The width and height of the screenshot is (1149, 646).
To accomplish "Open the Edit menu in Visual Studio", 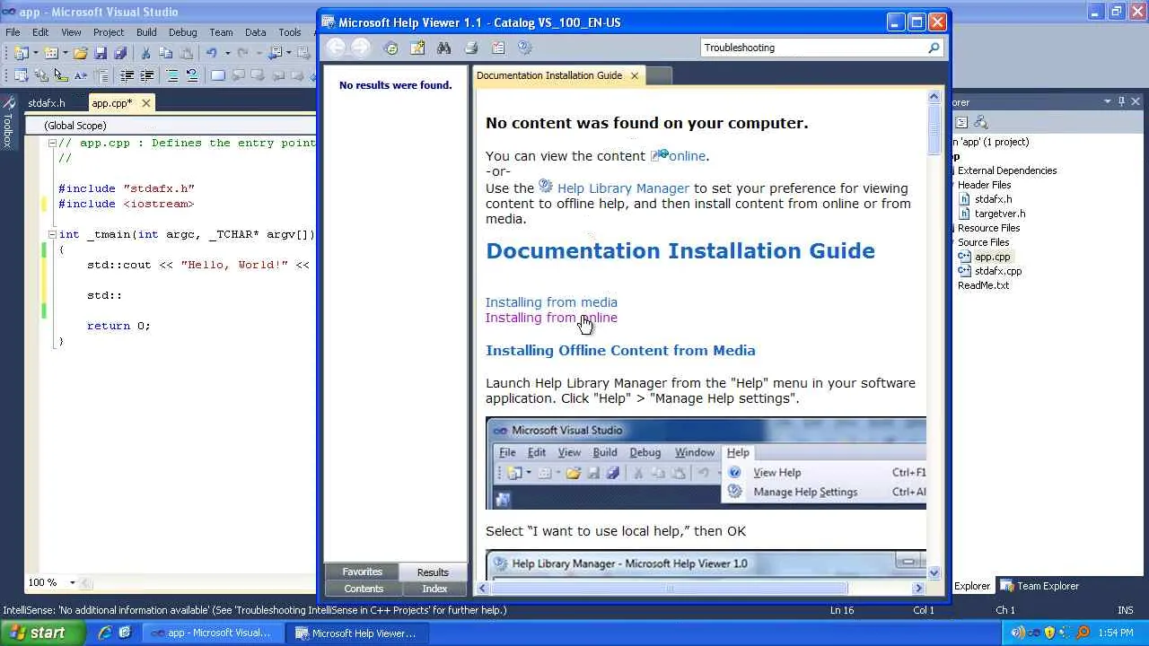I will (40, 32).
